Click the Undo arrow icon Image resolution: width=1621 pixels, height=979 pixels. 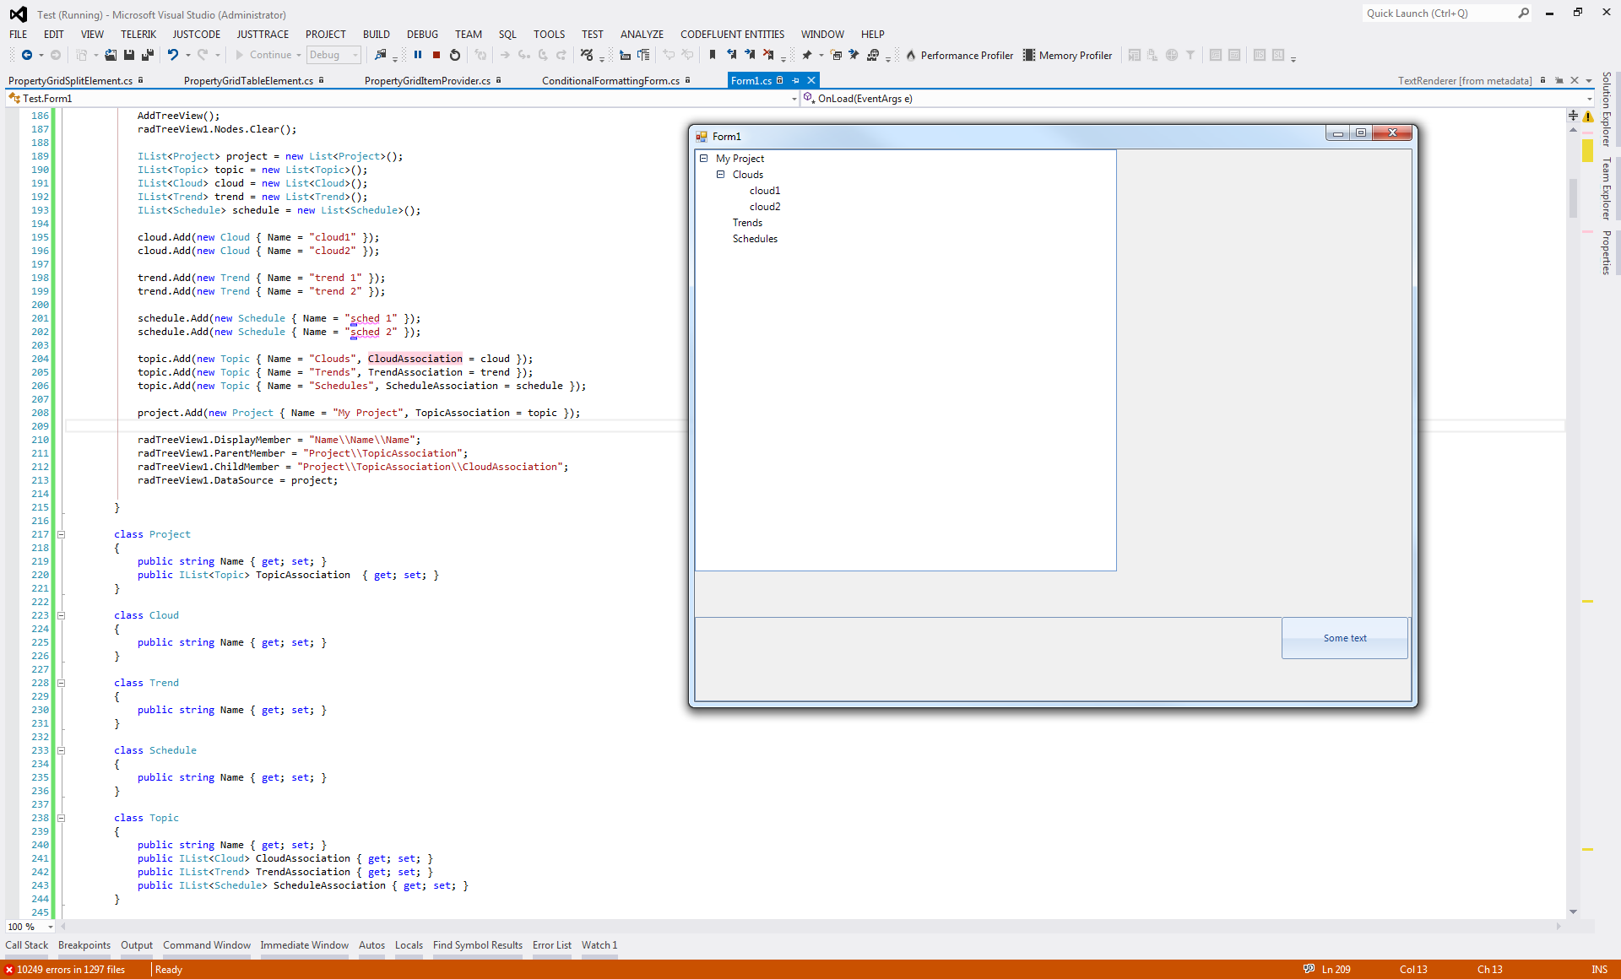tap(172, 55)
